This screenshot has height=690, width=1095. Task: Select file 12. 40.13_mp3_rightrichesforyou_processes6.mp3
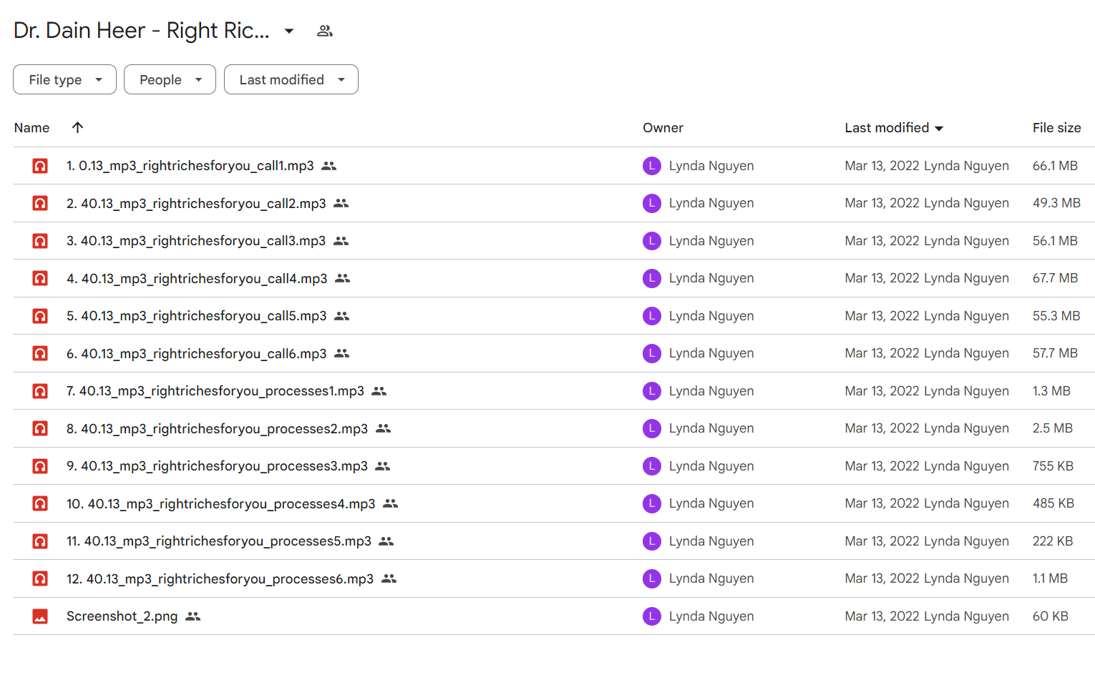220,578
